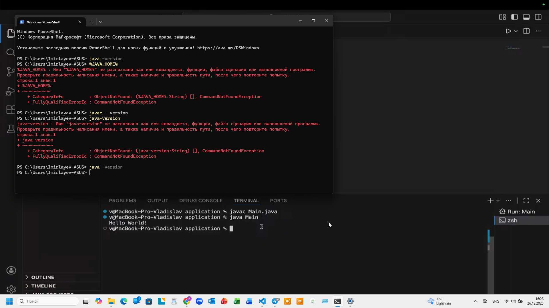Open Search in the activity bar
The width and height of the screenshot is (549, 308).
coord(10,52)
